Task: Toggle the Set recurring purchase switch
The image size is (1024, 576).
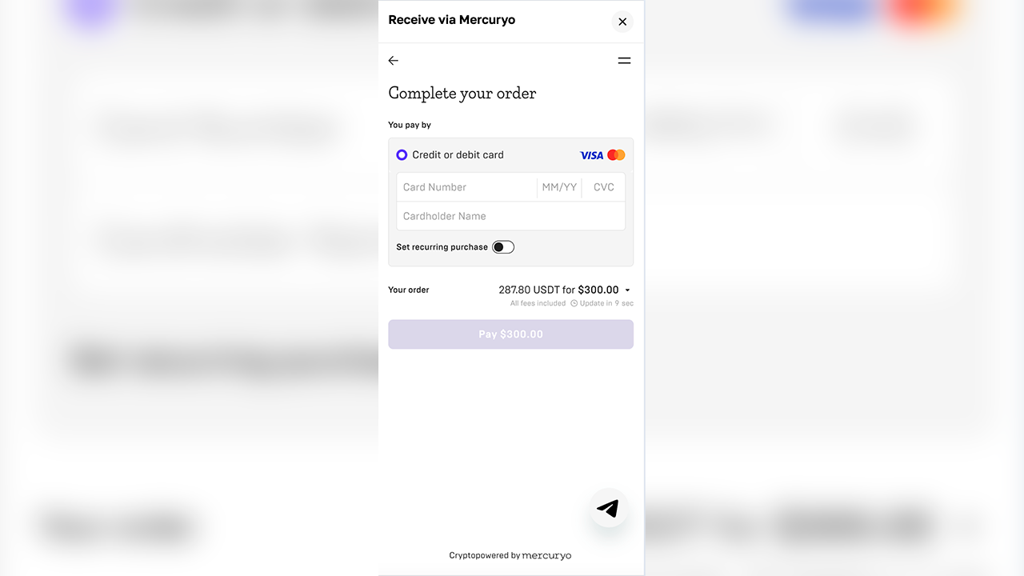Action: pos(503,247)
